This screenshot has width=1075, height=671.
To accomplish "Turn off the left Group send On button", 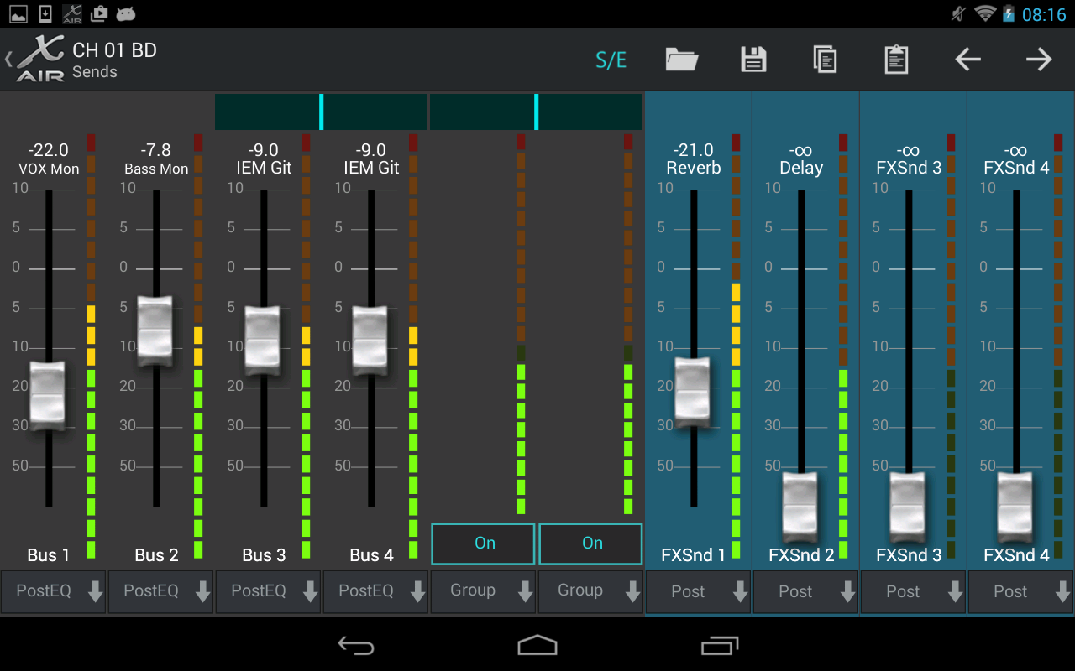I will 483,544.
